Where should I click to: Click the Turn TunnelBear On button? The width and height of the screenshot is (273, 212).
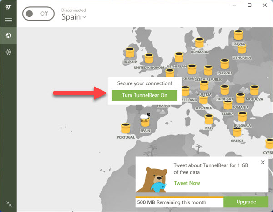(145, 95)
